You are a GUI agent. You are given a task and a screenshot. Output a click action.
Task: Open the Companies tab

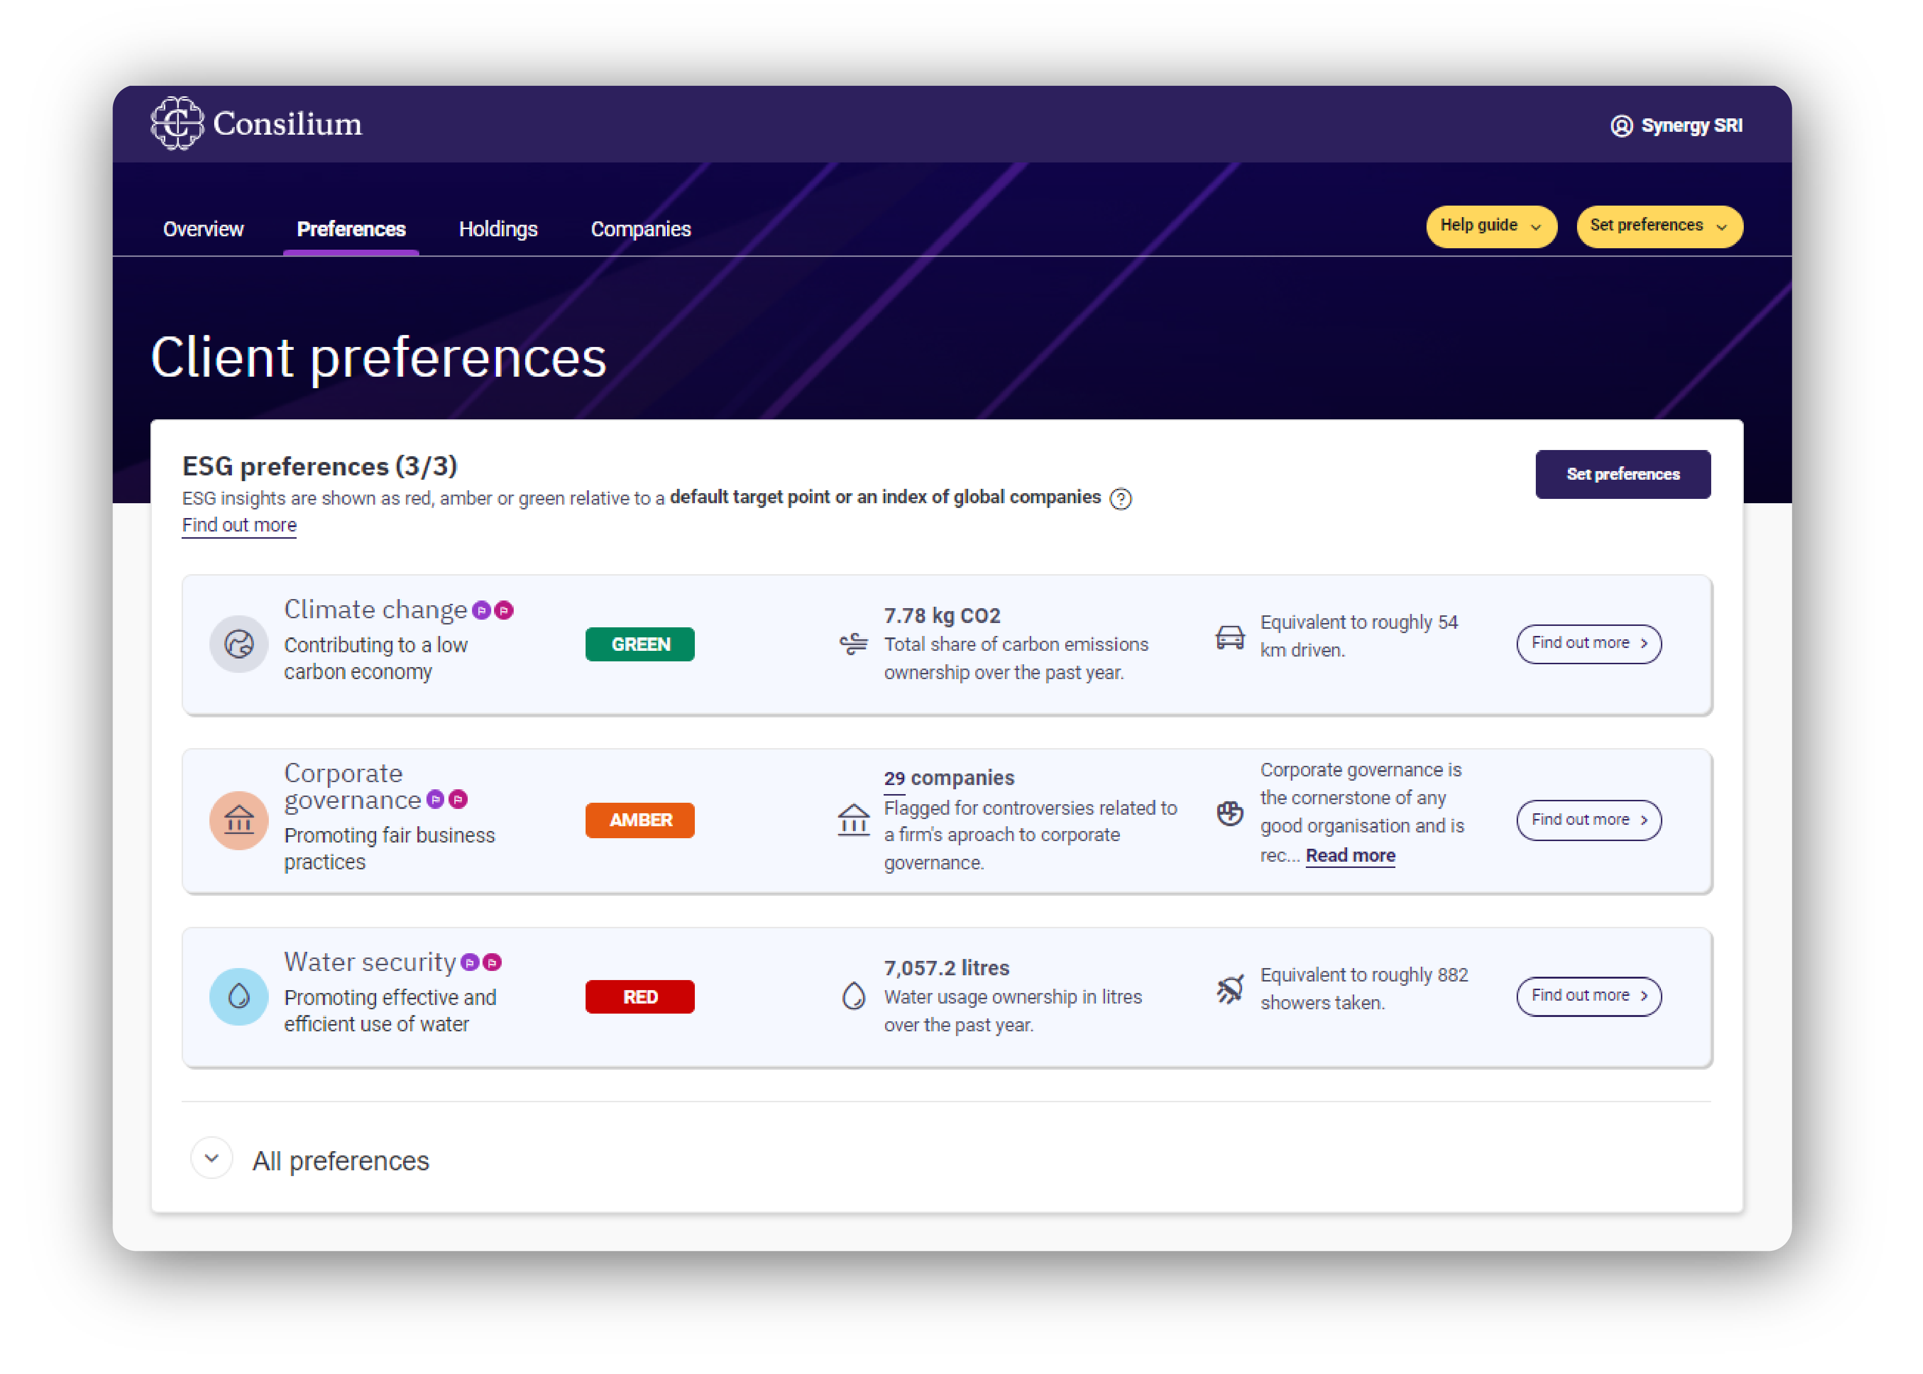click(640, 229)
